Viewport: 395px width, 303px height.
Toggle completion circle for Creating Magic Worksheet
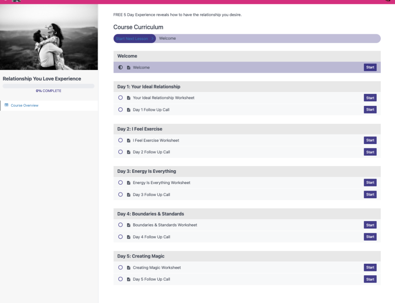coord(120,268)
